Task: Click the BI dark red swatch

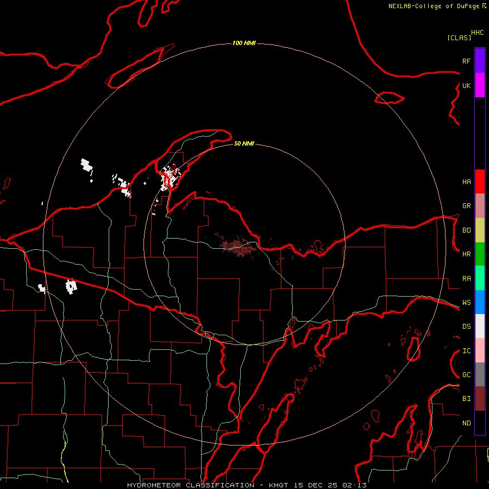Action: point(480,399)
